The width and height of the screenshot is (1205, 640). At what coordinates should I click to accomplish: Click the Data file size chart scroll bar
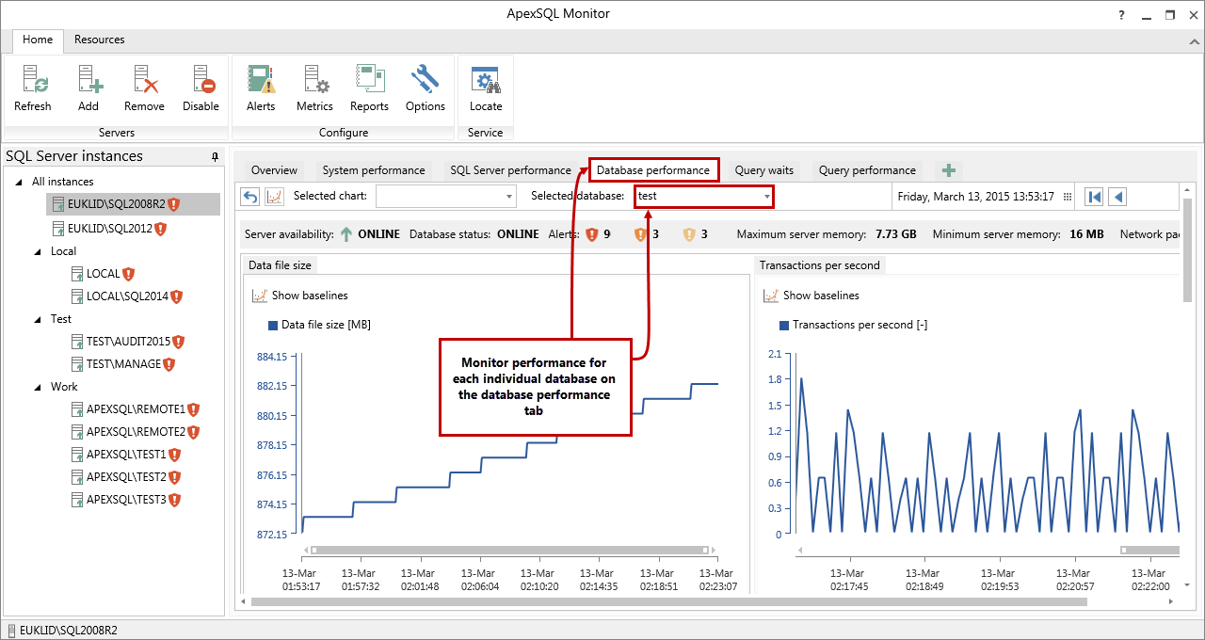(x=509, y=550)
